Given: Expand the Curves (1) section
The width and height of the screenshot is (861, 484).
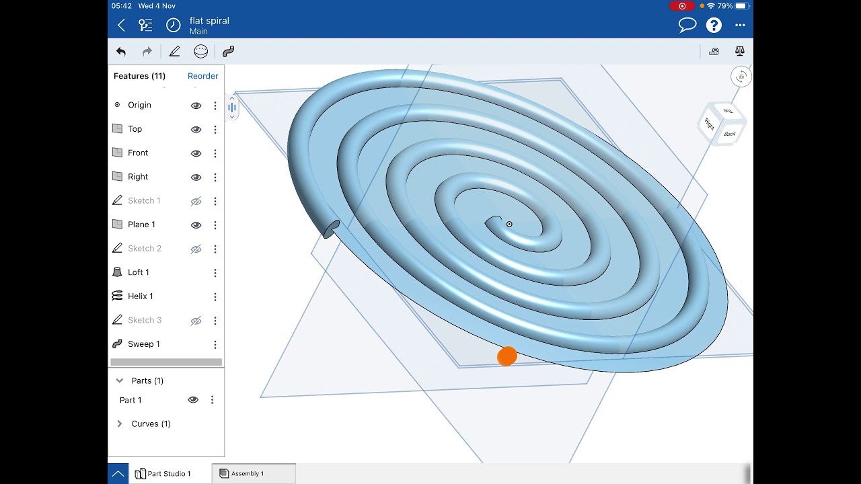Looking at the screenshot, I should click(x=120, y=424).
